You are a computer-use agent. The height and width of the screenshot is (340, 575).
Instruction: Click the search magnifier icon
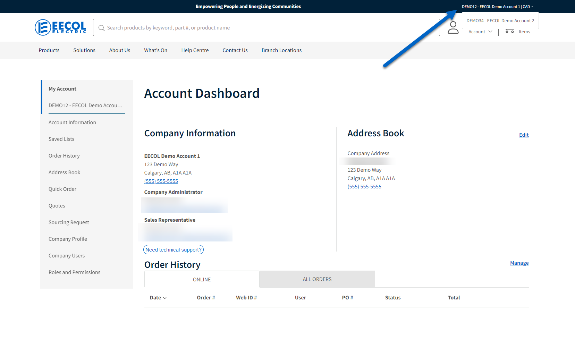(101, 28)
